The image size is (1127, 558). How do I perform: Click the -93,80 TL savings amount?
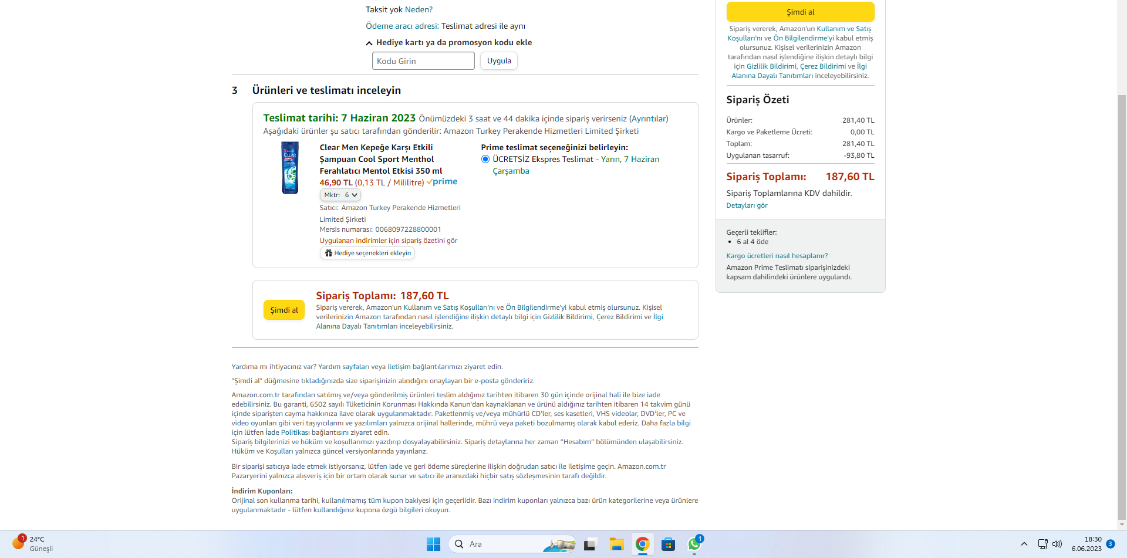click(859, 155)
